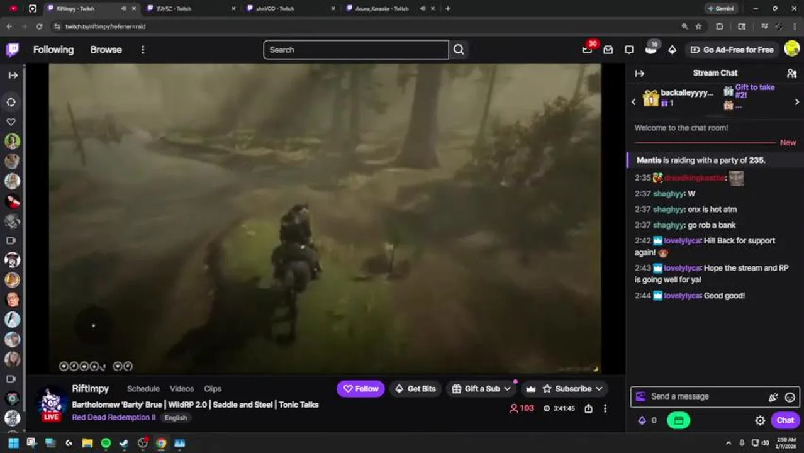Open the user profile avatar menu
The image size is (804, 453).
point(792,49)
